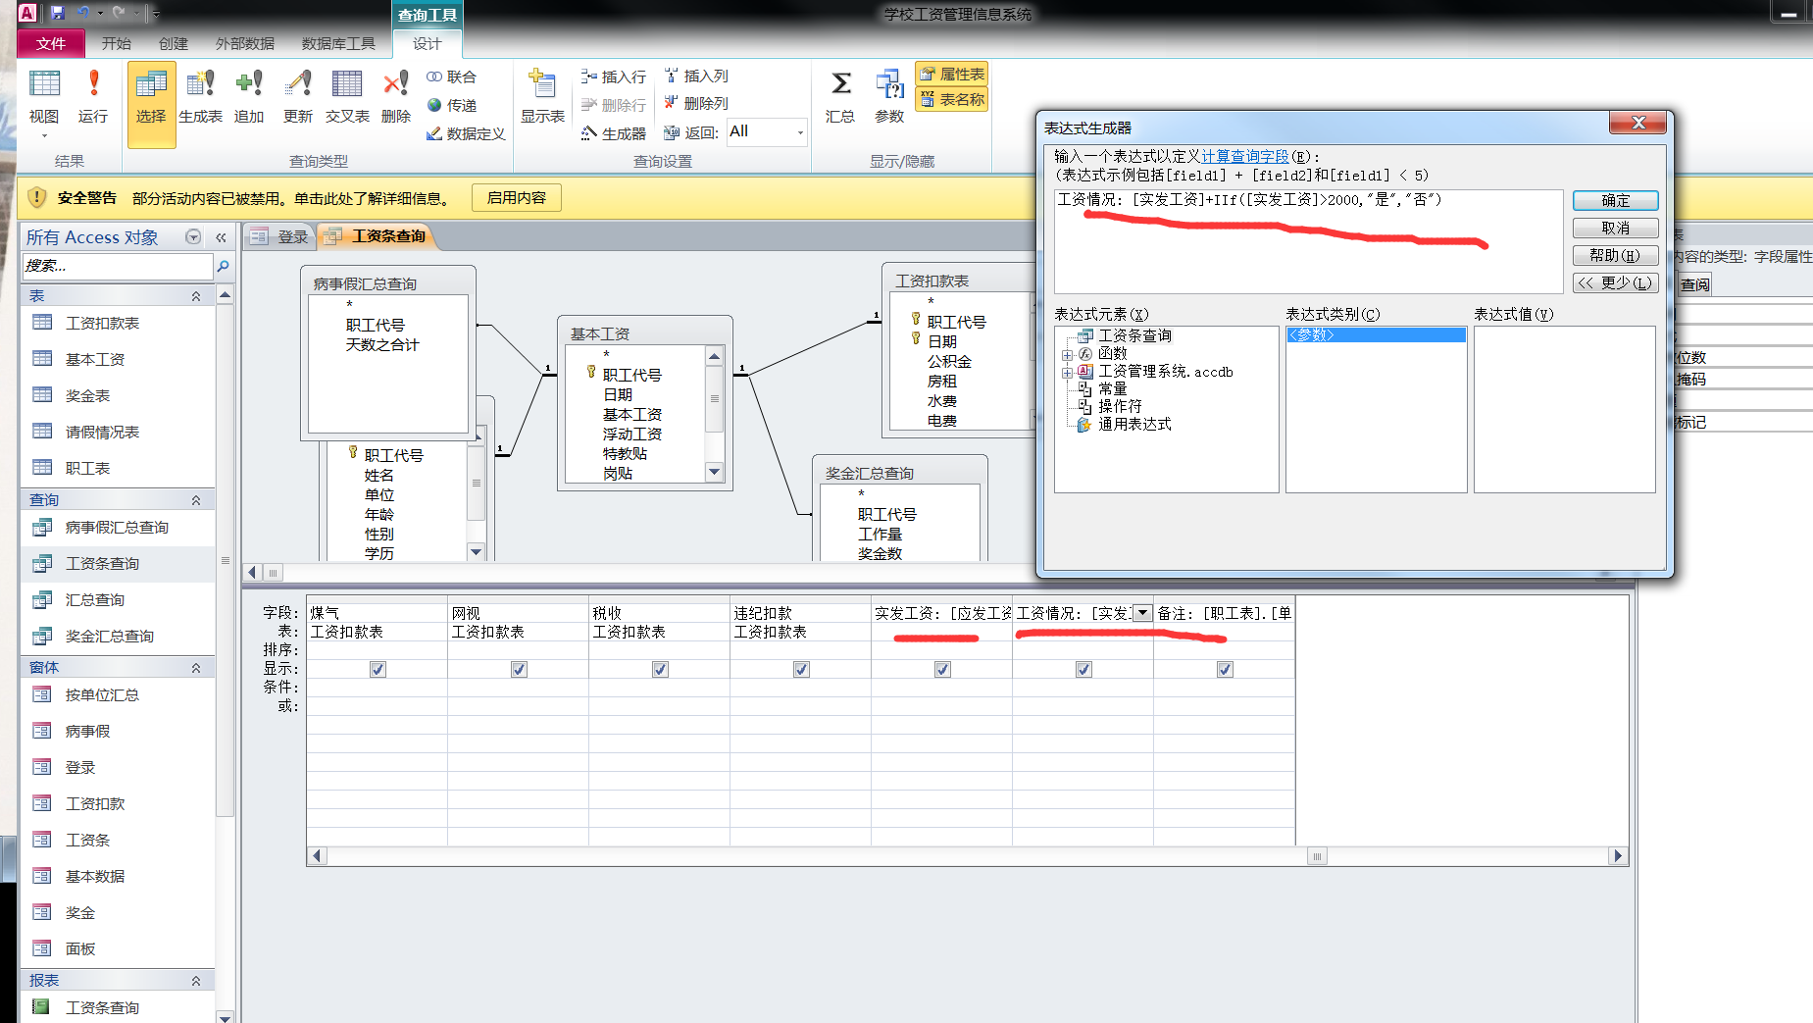
Task: Toggle 显示 checkbox for 工资情况 column
Action: click(1083, 669)
